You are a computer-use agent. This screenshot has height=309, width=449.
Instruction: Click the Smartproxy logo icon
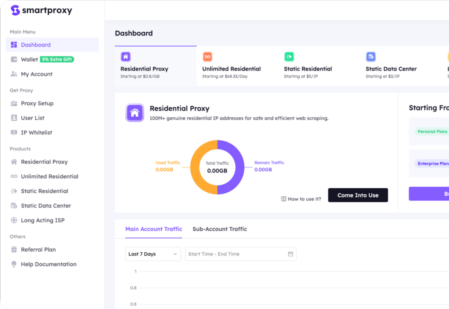15,10
